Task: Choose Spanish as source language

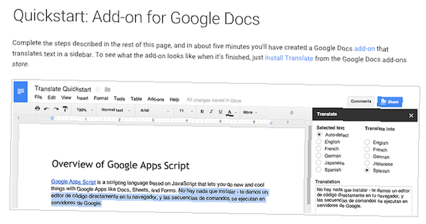Action: (x=319, y=169)
